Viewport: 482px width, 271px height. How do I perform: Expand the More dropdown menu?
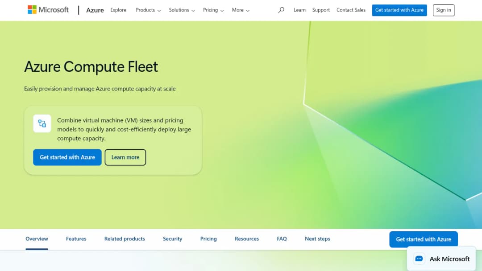click(241, 10)
